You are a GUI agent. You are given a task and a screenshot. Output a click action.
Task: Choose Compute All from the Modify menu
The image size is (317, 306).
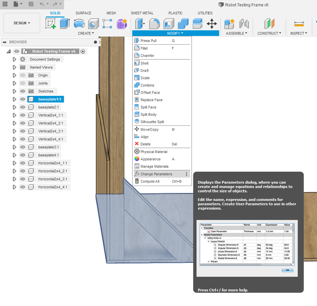click(162, 181)
